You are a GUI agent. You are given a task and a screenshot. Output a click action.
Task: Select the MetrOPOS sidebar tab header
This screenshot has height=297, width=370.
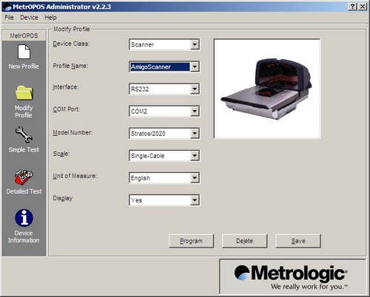24,35
